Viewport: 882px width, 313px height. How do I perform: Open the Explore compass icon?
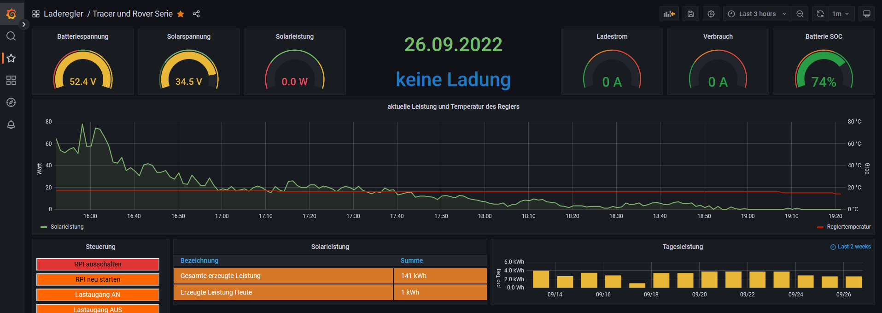11,102
